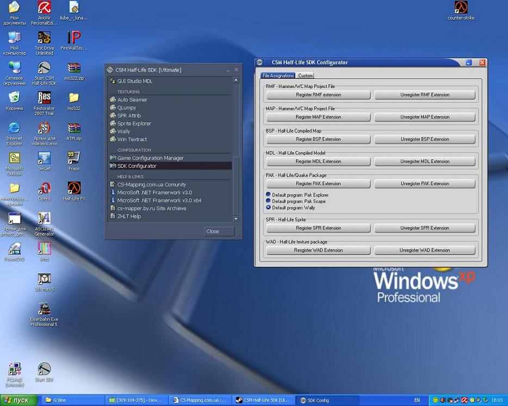Click Register RMF extension button
This screenshot has width=508, height=406.
point(318,95)
